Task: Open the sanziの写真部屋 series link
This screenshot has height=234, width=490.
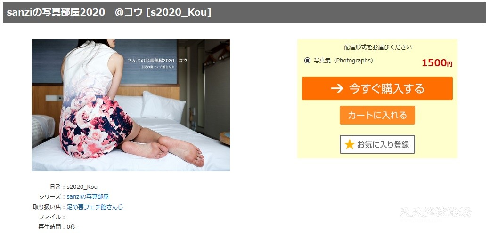Action: click(x=88, y=197)
